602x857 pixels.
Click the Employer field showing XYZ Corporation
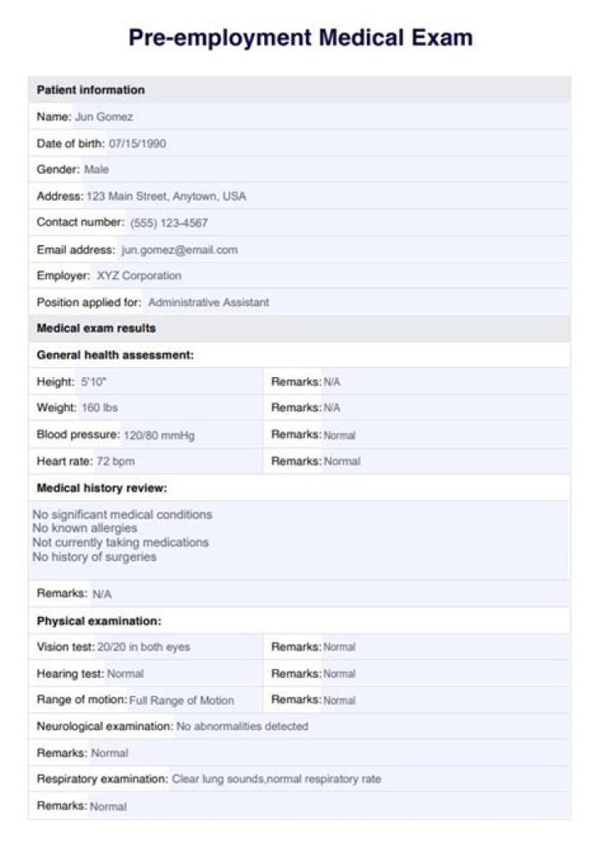coord(139,276)
